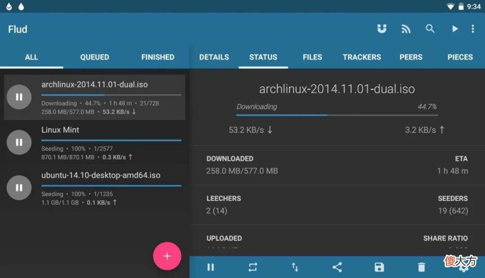Click the 53.2 KB/s download speed in status panel

(251, 130)
